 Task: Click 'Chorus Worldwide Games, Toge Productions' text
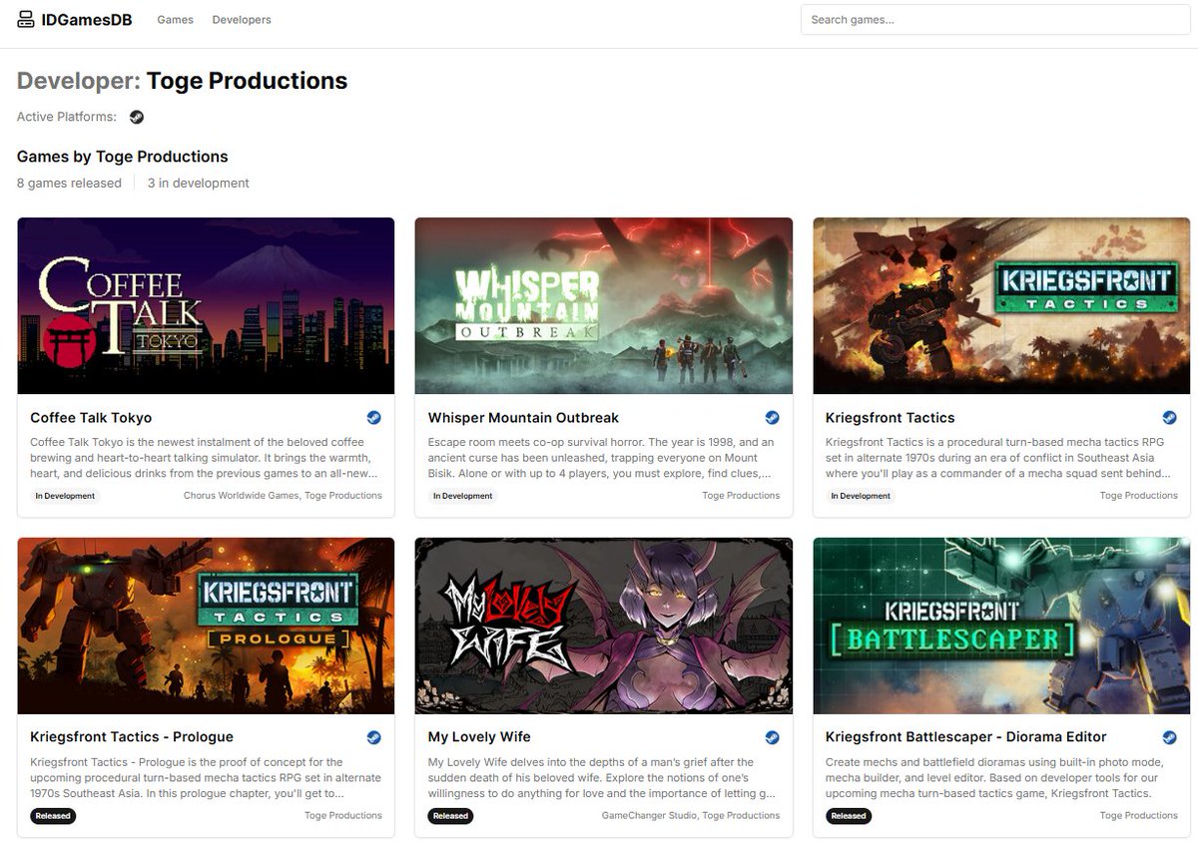click(283, 496)
